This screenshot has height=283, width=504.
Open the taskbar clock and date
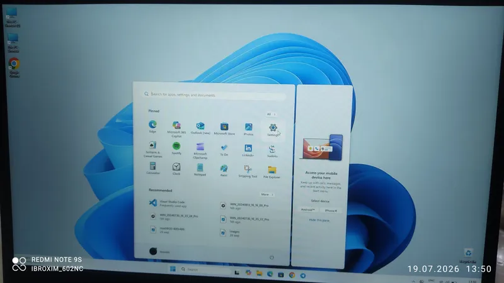point(472,281)
